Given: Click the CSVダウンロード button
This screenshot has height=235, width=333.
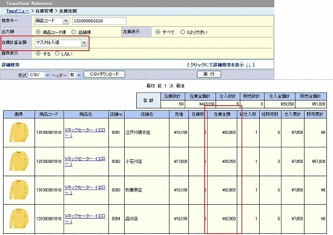Looking at the screenshot, I should [x=104, y=74].
